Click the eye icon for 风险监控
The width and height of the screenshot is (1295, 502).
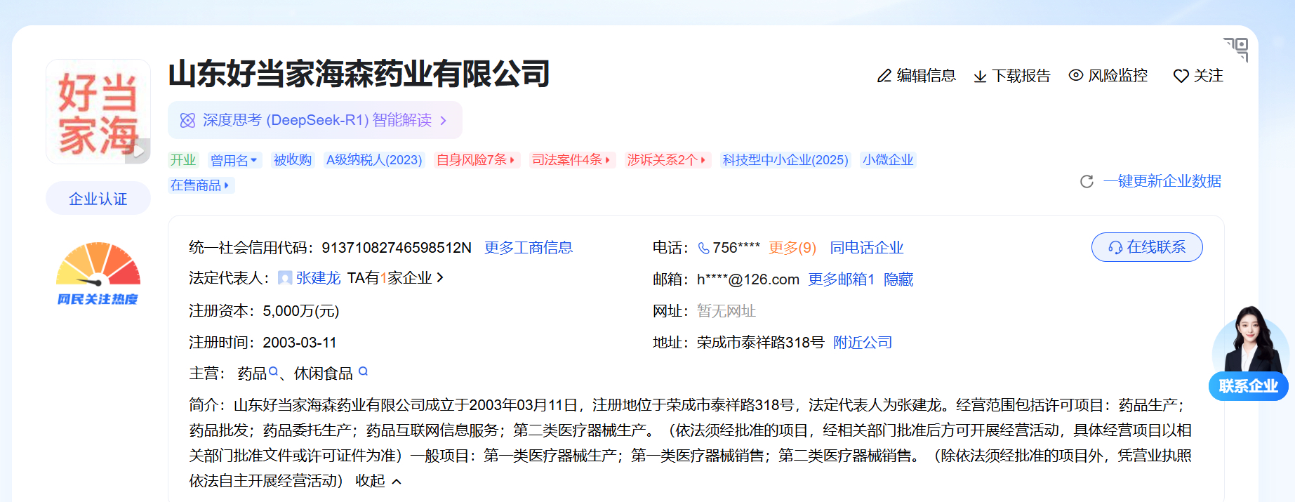click(x=1076, y=75)
